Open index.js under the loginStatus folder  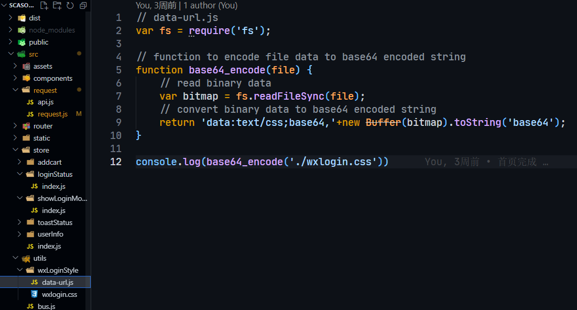point(53,186)
